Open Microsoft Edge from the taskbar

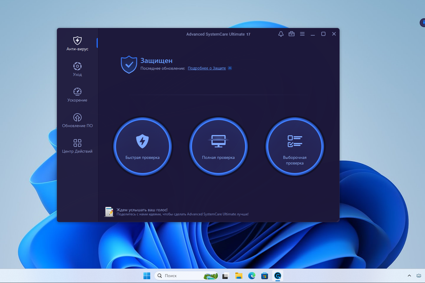(x=252, y=276)
